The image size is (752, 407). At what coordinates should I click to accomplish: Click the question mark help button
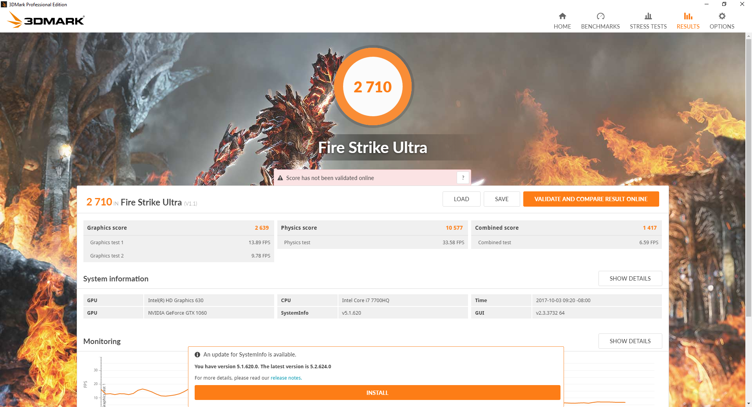(463, 178)
